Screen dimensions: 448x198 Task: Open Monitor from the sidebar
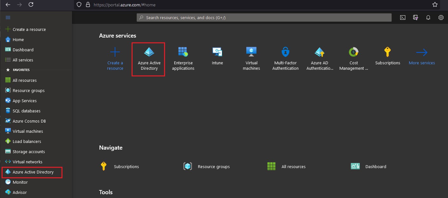pyautogui.click(x=20, y=182)
